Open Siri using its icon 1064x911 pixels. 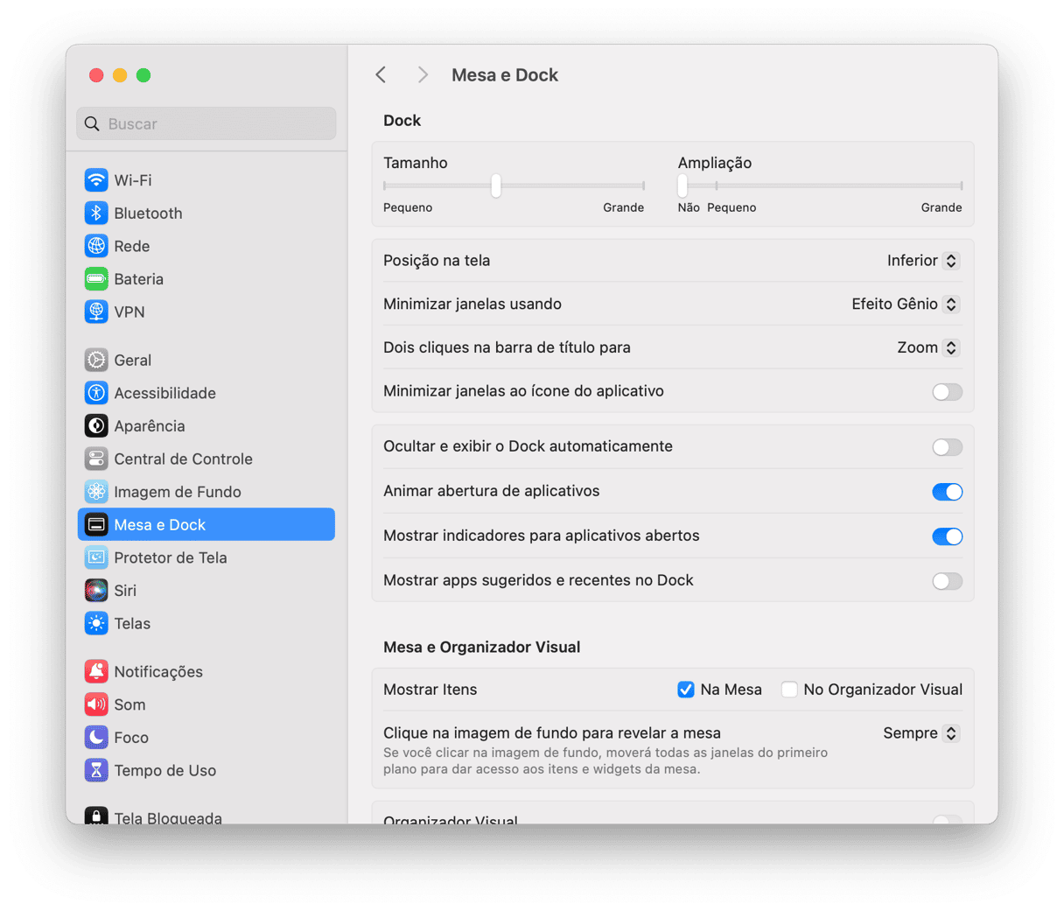point(96,591)
